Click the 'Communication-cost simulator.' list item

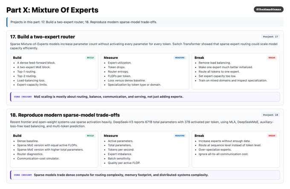(38, 158)
